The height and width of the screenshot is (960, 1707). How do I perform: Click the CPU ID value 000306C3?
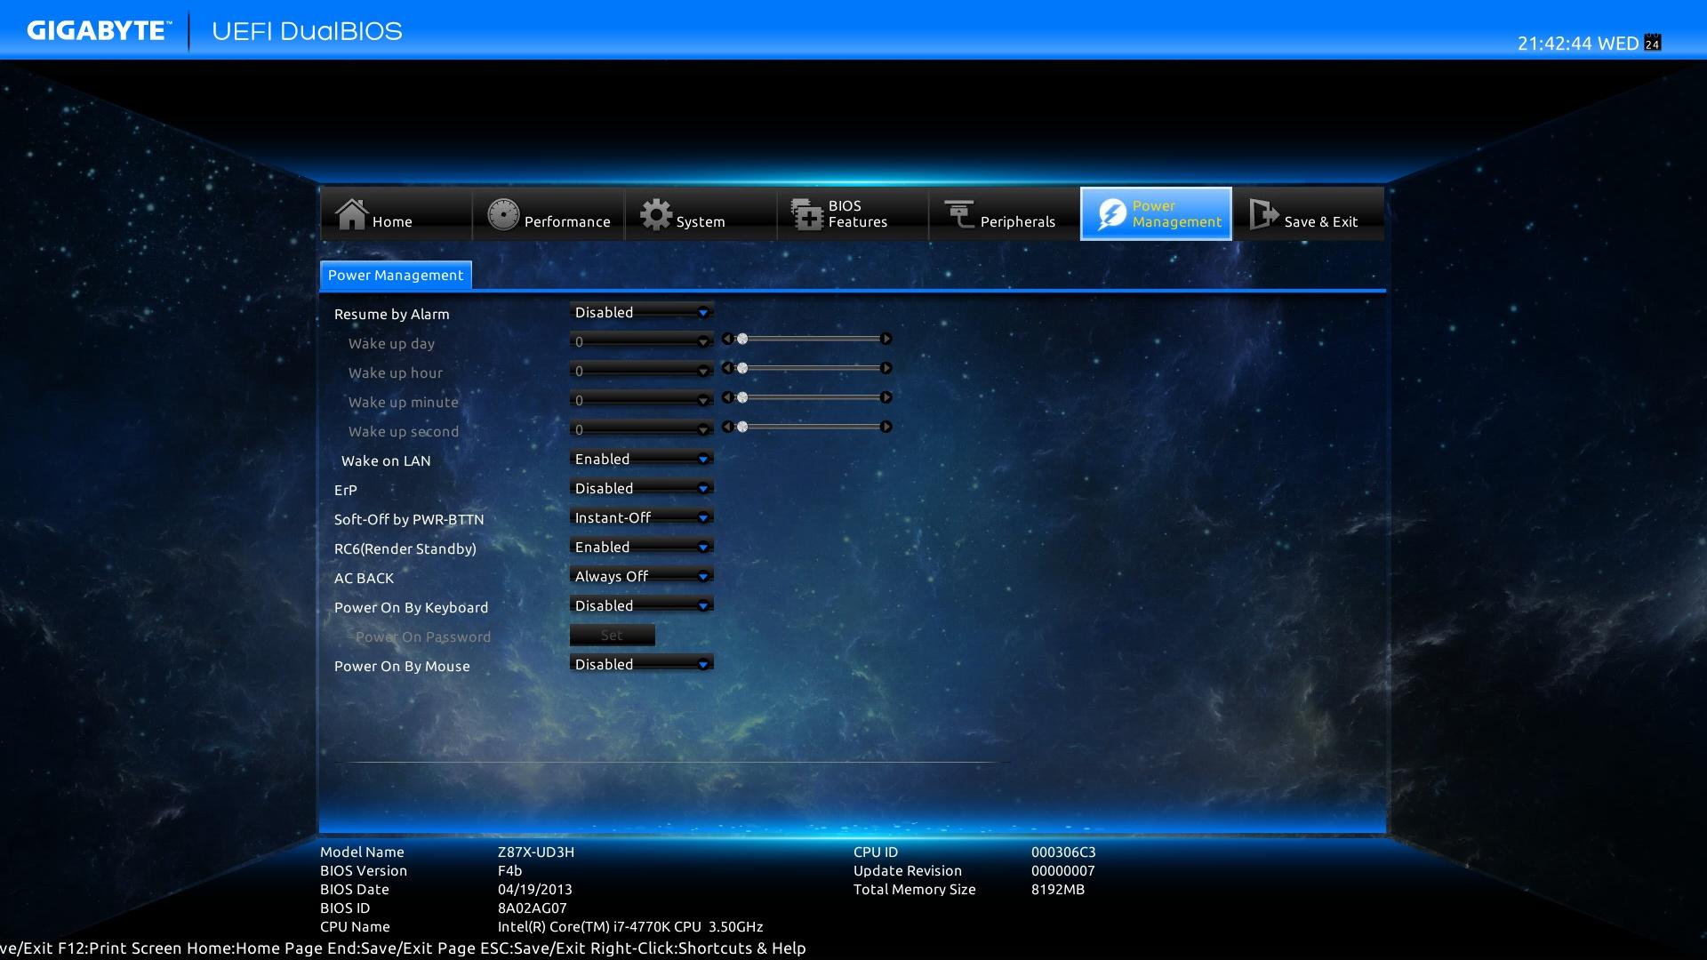pyautogui.click(x=1063, y=852)
